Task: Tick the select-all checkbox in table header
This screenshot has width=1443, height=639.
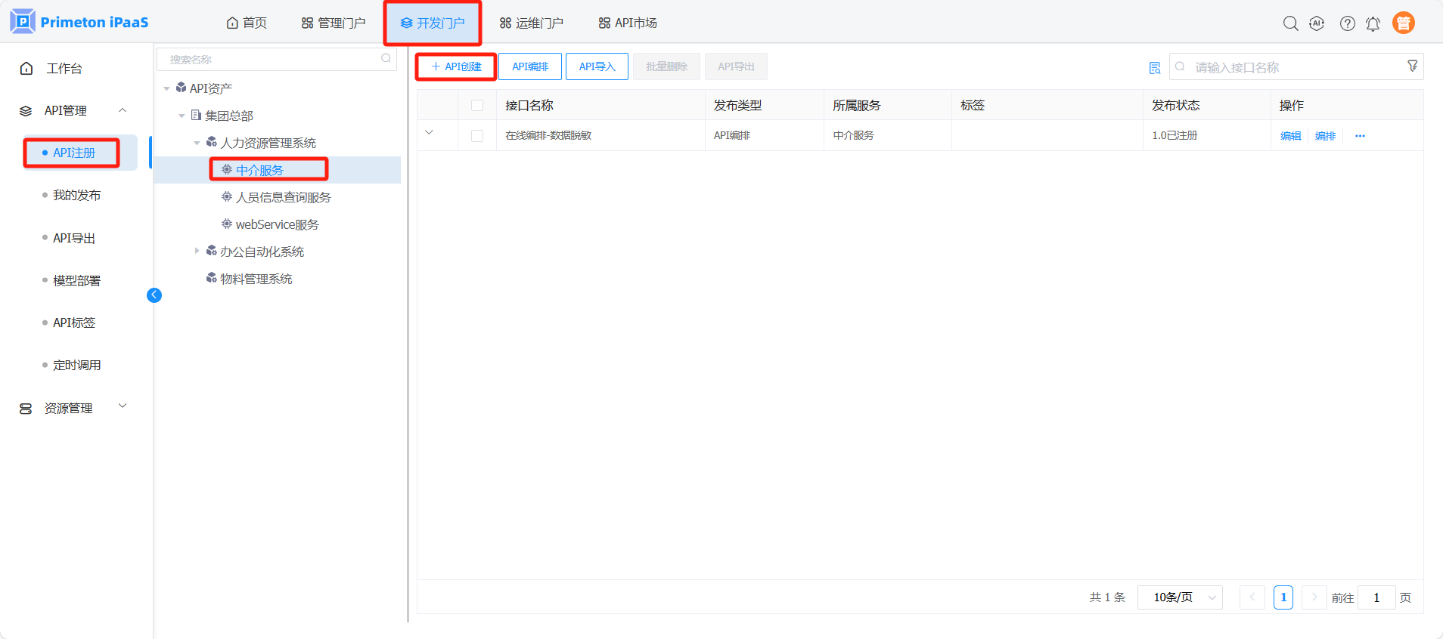Action: [477, 106]
